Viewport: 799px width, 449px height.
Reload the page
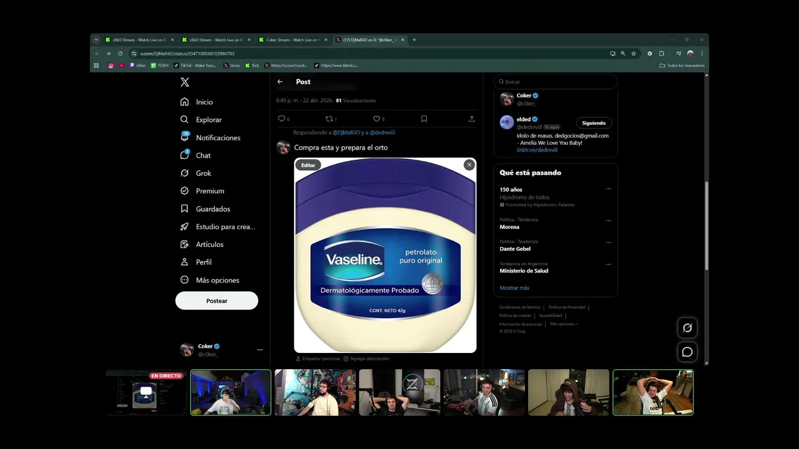click(120, 54)
